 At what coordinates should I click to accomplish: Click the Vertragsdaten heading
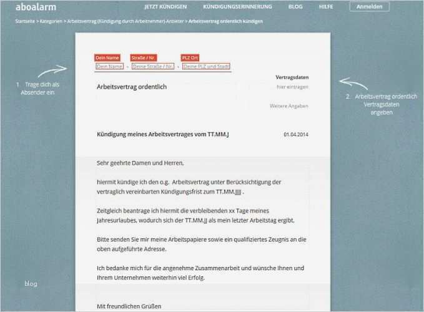(x=292, y=77)
